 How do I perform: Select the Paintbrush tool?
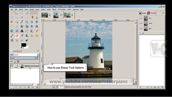point(12,36)
